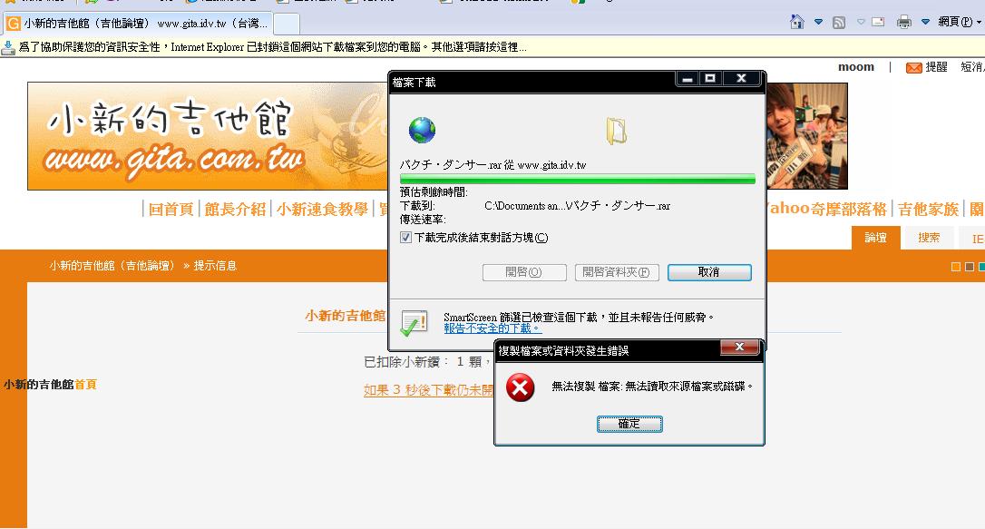This screenshot has width=985, height=529.
Task: Click the Print icon in IE toolbar
Action: [x=904, y=22]
